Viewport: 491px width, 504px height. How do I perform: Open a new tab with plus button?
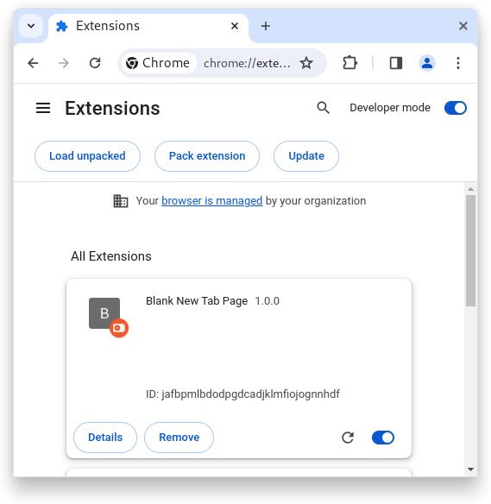pos(266,26)
